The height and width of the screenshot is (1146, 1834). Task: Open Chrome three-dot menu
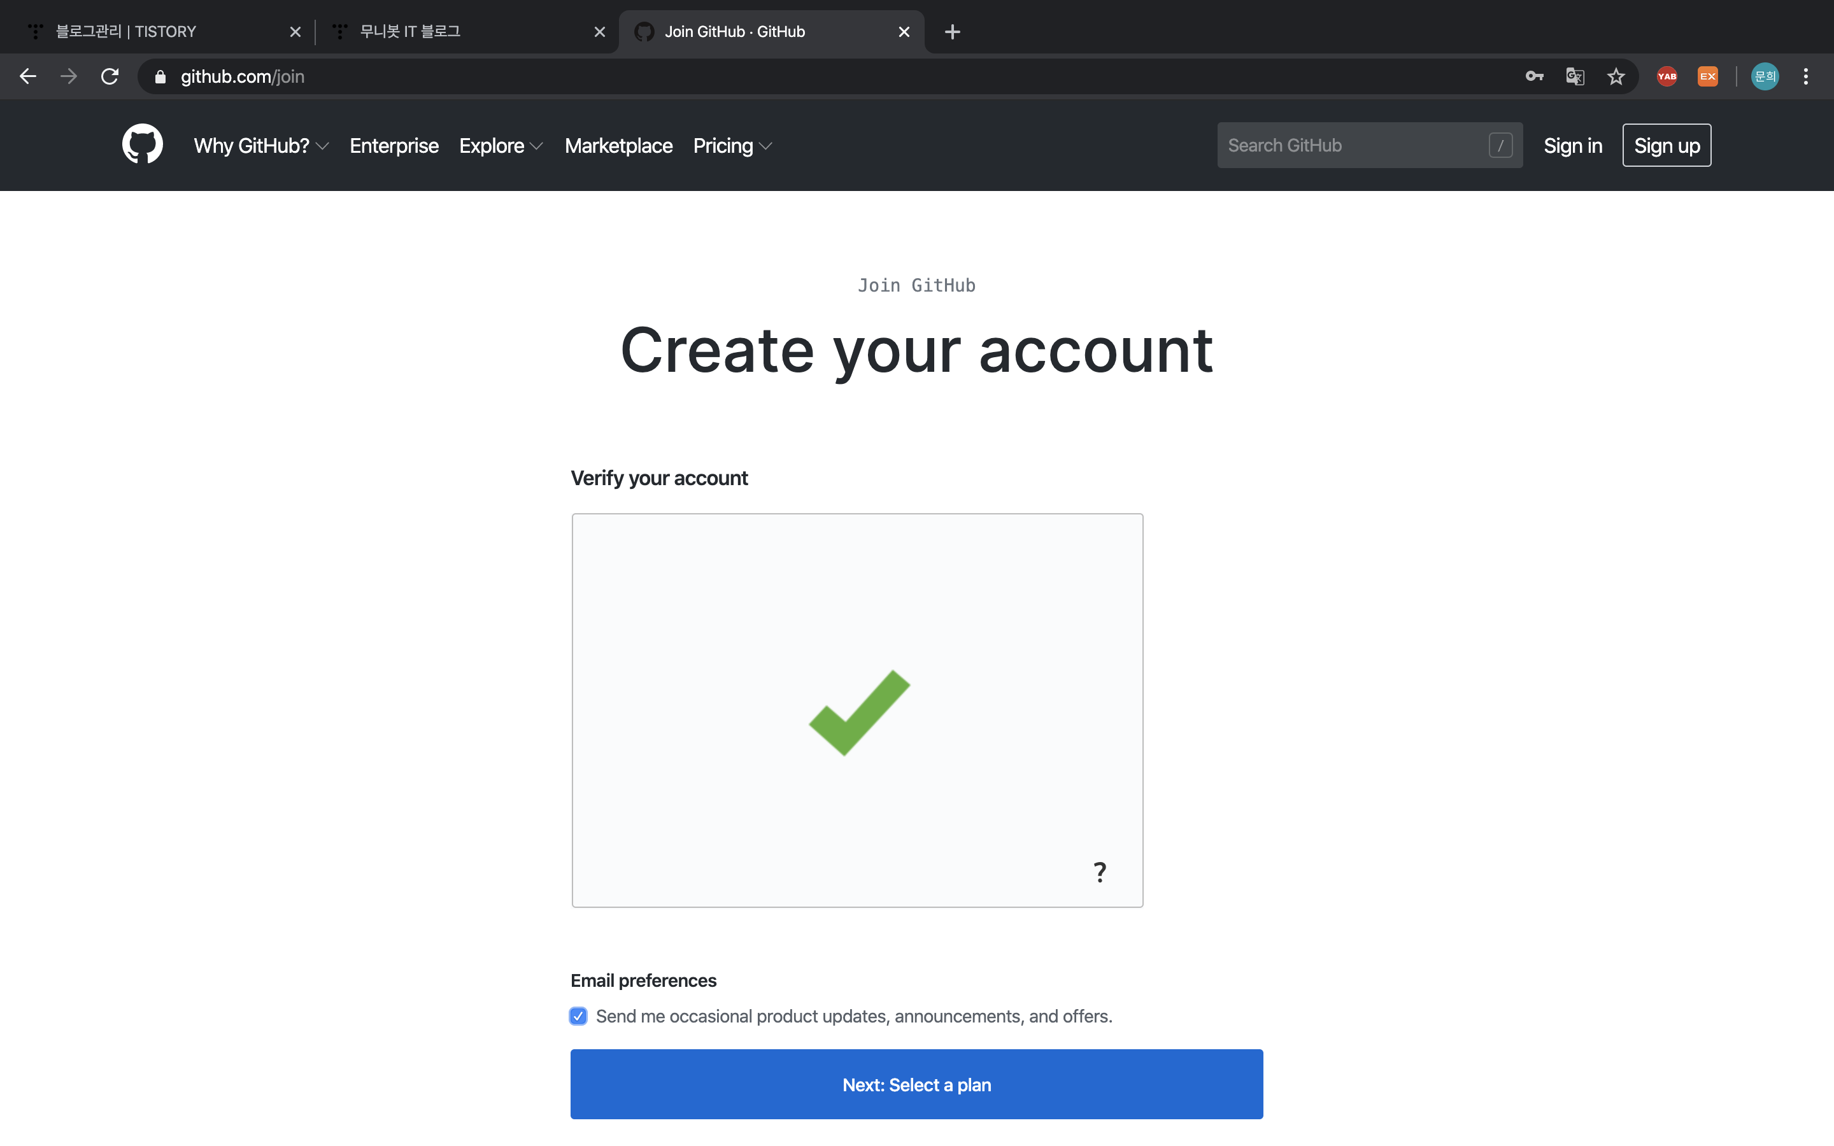coord(1806,76)
